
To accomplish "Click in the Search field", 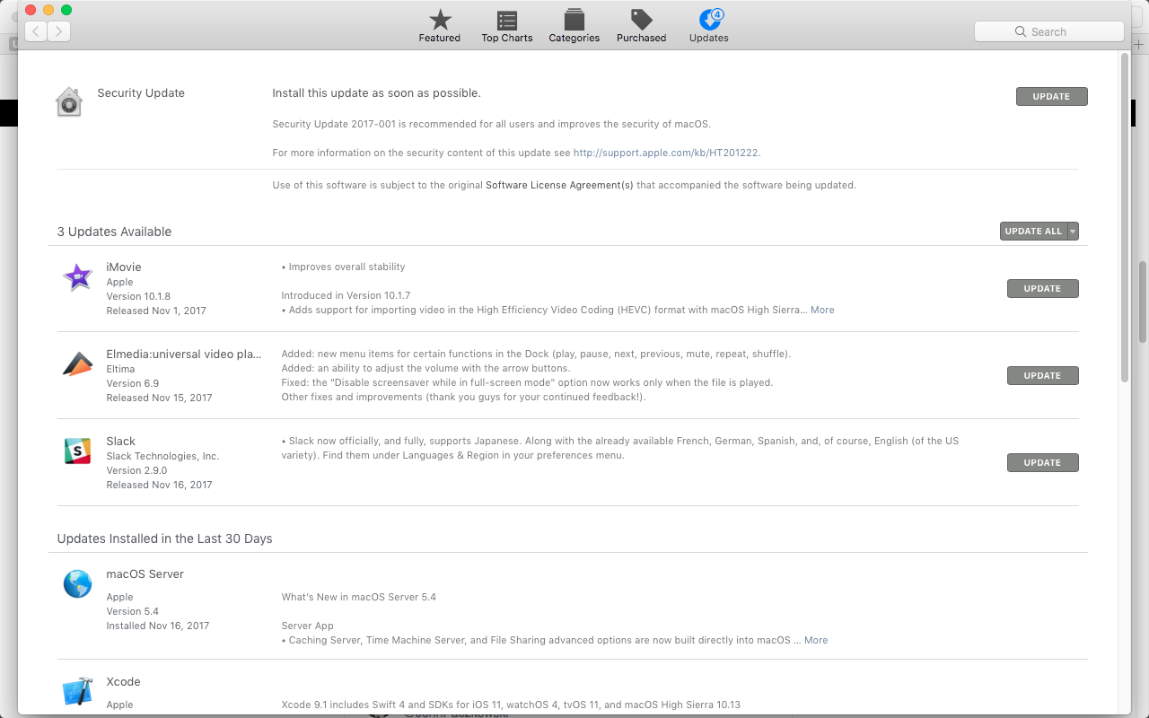I will pos(1049,31).
